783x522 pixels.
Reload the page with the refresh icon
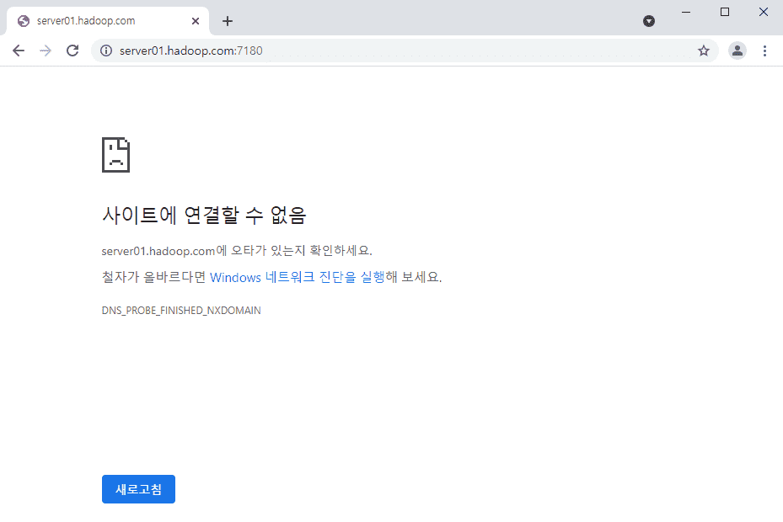click(x=73, y=51)
